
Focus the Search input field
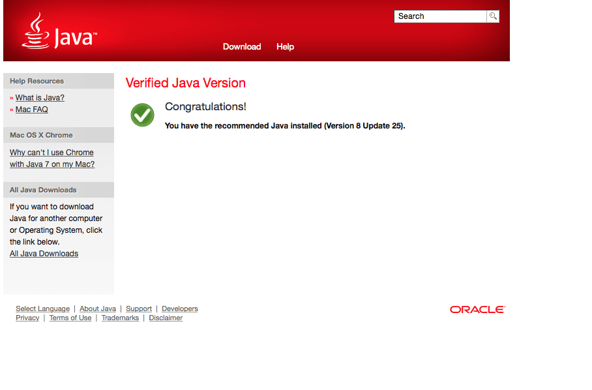[x=440, y=16]
